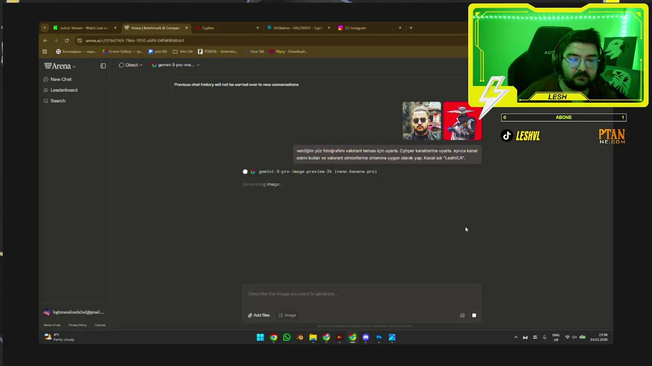The width and height of the screenshot is (652, 366).
Task: Click the icon left of stop button
Action: [x=462, y=315]
